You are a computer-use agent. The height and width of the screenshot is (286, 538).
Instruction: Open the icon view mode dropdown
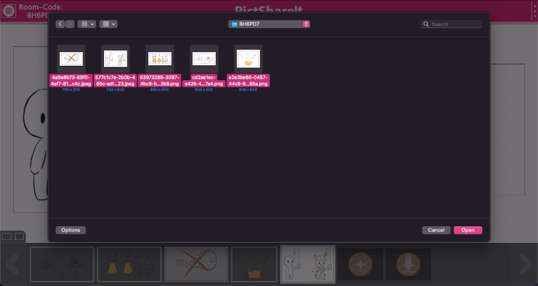point(87,24)
